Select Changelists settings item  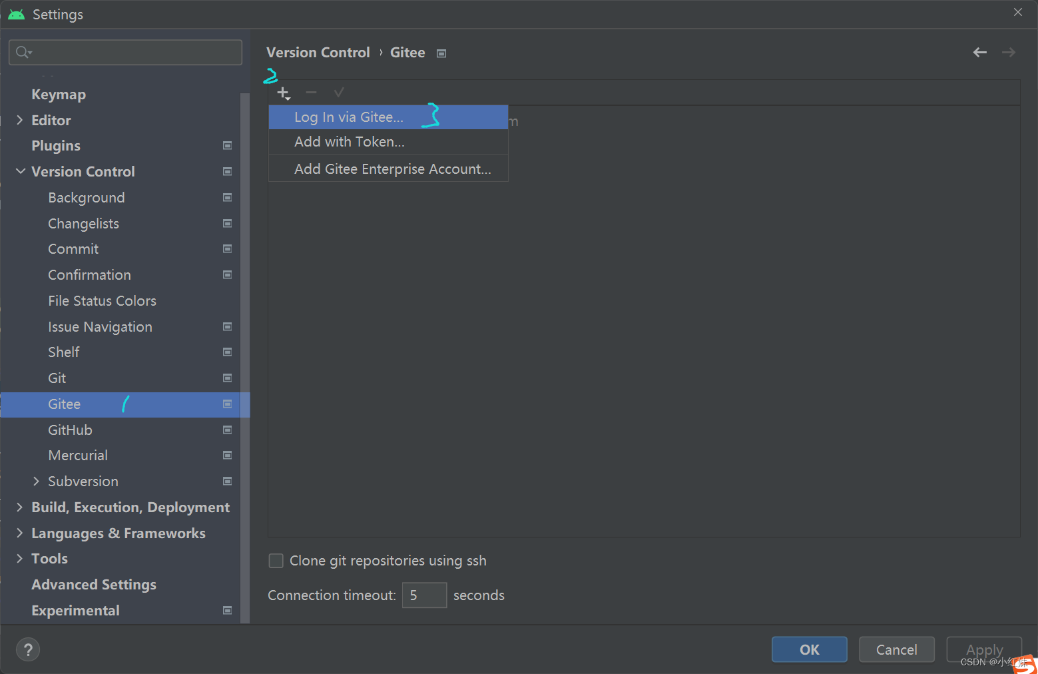click(x=83, y=223)
